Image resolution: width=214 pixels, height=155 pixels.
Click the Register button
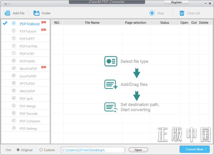pos(176,2)
